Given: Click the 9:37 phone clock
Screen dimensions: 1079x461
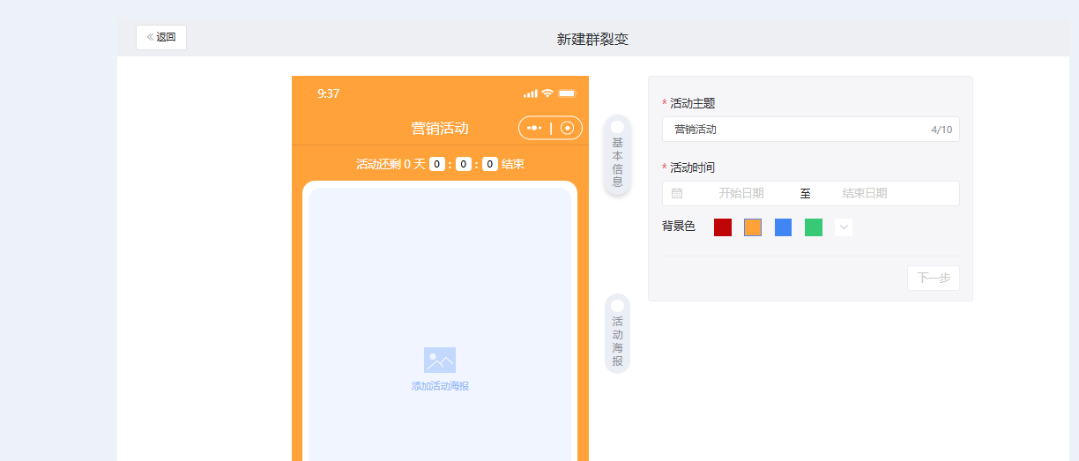Looking at the screenshot, I should [x=328, y=93].
